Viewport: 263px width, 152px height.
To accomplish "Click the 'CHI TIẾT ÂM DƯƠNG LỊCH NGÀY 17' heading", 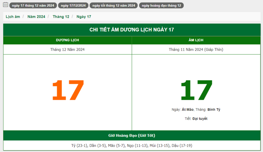I will (131, 30).
